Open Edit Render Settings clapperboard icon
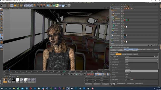This screenshot has height=90, width=161. pos(44,5)
